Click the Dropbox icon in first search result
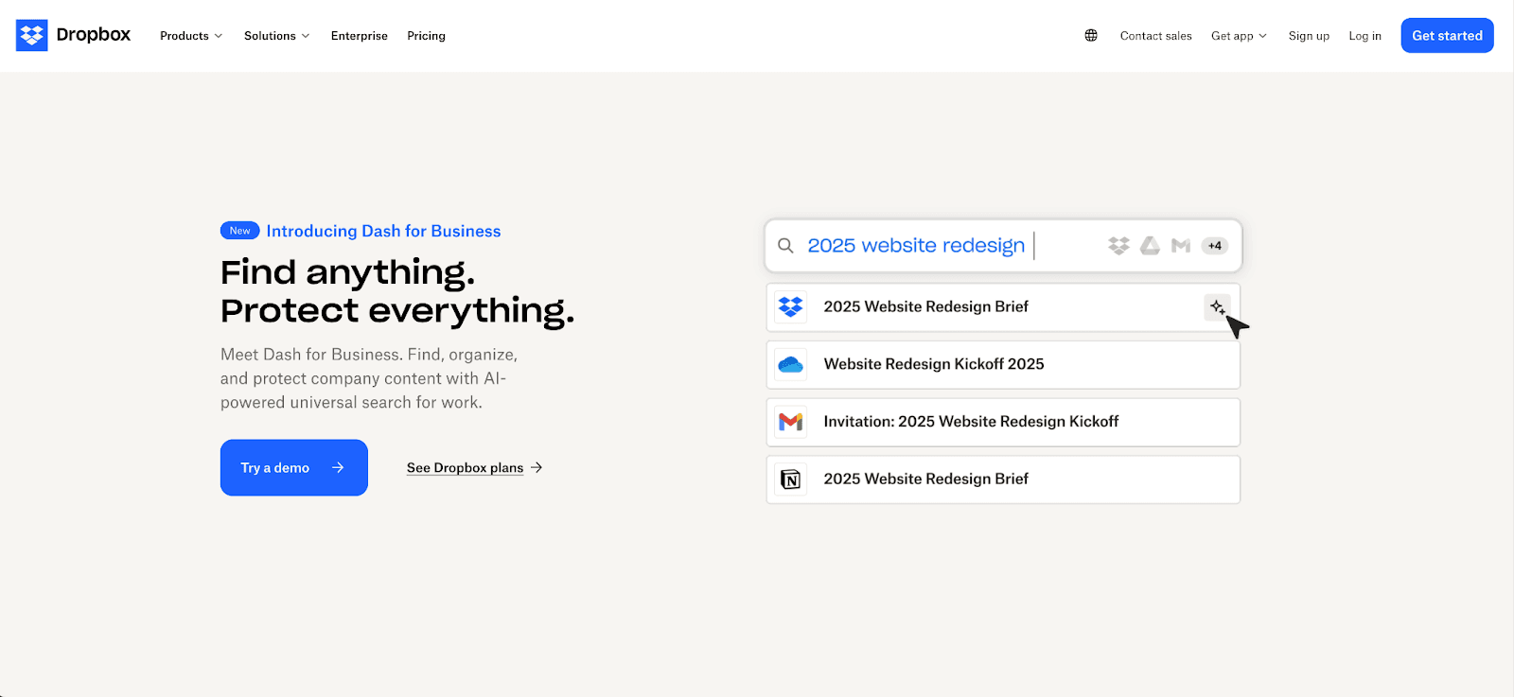Screen dimensions: 1514x697 click(x=790, y=307)
